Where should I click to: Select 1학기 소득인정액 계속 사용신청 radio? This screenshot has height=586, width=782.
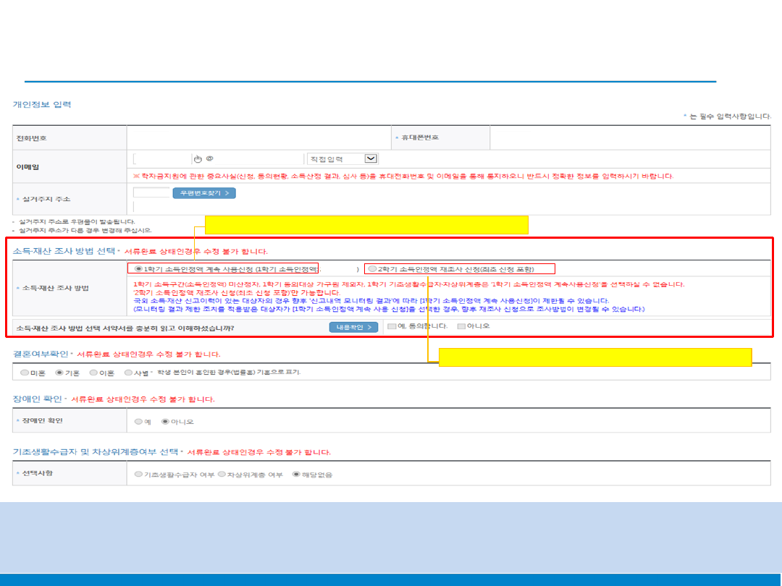click(x=138, y=269)
